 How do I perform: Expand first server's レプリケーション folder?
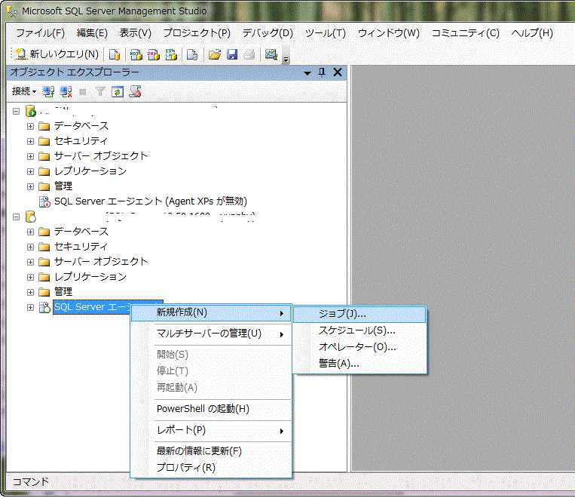click(x=30, y=171)
